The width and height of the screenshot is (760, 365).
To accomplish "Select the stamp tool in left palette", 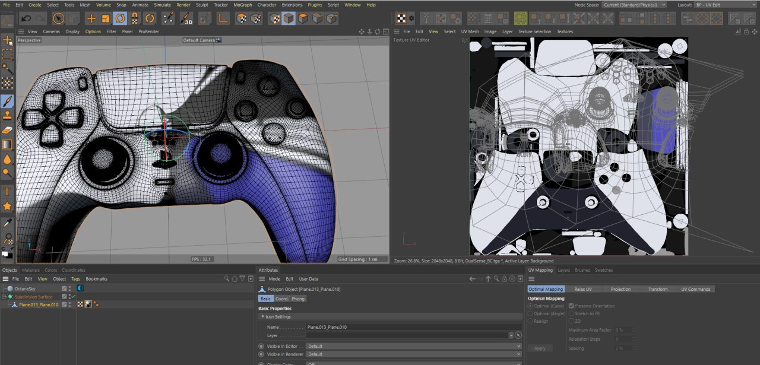I will (x=7, y=115).
